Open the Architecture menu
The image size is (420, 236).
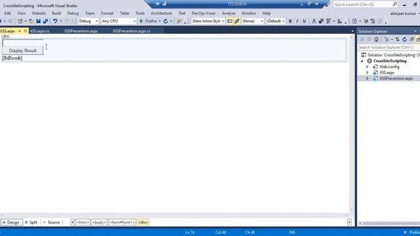click(161, 13)
